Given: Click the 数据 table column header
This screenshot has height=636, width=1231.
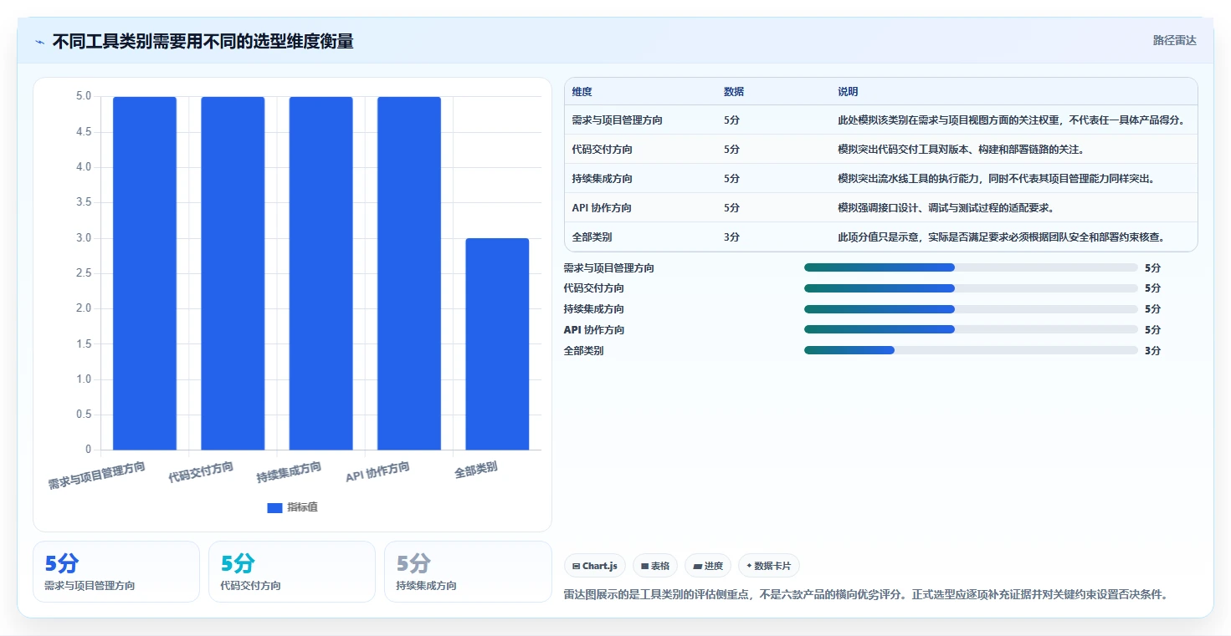Looking at the screenshot, I should (x=734, y=92).
